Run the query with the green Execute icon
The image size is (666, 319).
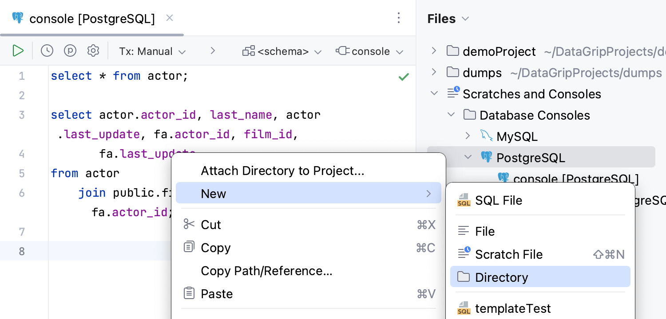18,51
